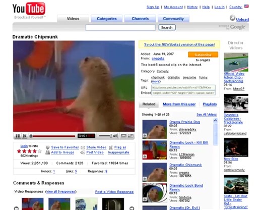The image size is (262, 210).
Task: Open the Responses count link
Action: click(106, 171)
